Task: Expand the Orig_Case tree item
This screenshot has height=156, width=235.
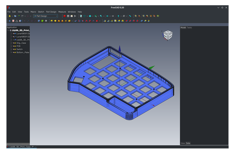Action: pos(11,43)
